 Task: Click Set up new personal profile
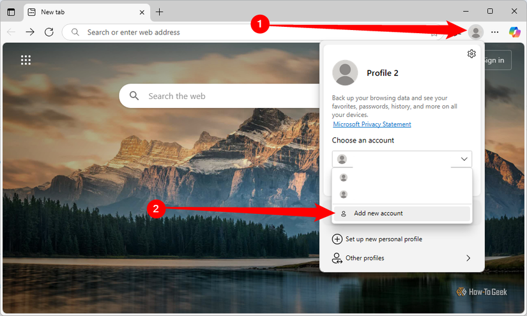tap(383, 239)
